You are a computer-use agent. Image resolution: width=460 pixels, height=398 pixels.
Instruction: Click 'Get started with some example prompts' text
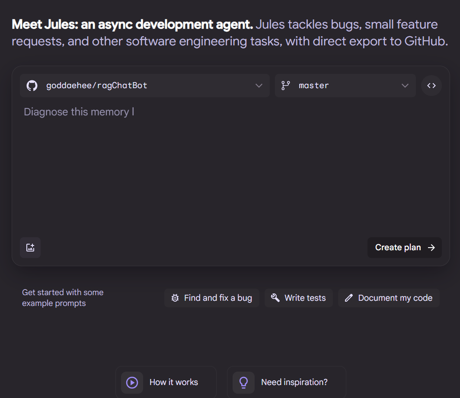click(x=63, y=298)
